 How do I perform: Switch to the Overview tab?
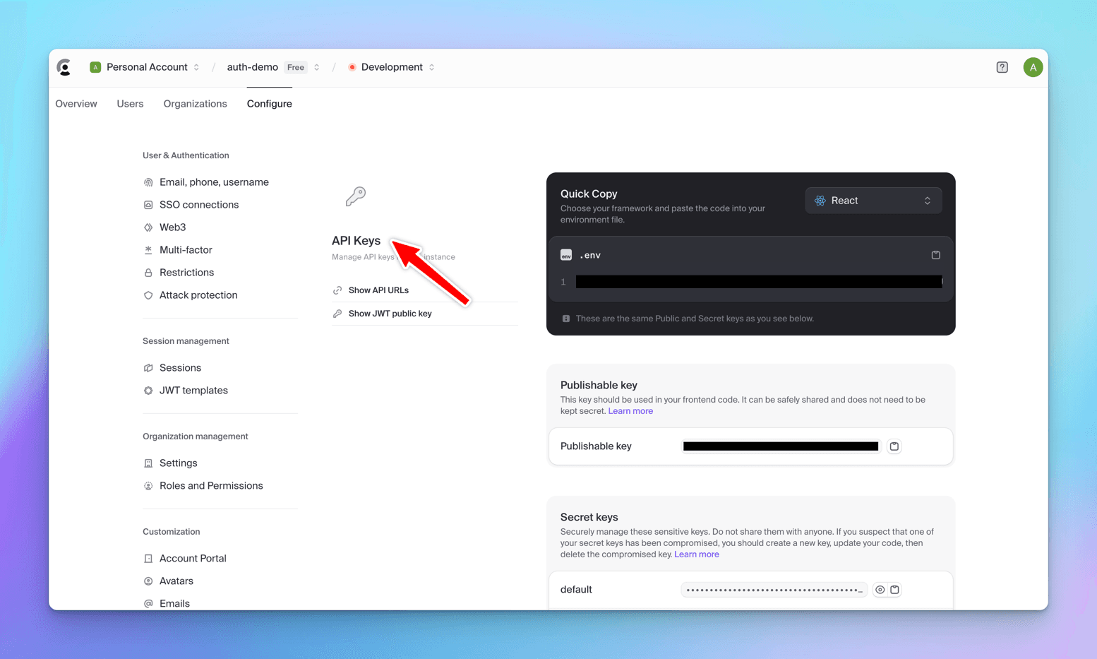point(76,104)
